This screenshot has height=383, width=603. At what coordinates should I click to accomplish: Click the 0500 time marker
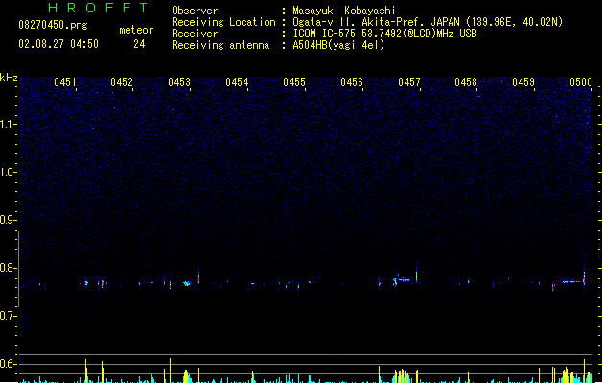click(581, 82)
